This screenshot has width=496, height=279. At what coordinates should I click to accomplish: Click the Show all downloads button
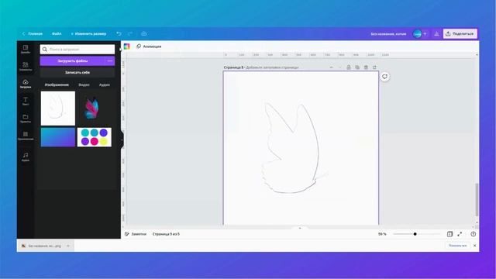(457, 246)
